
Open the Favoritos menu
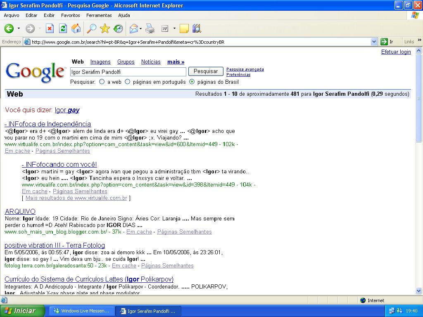pyautogui.click(x=70, y=15)
